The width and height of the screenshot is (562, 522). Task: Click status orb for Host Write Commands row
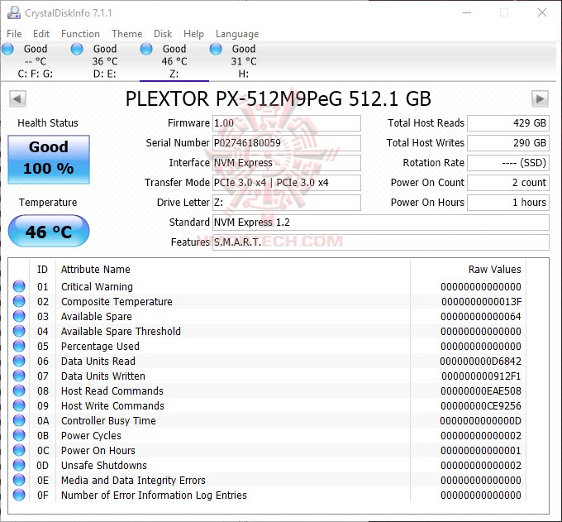tap(19, 405)
